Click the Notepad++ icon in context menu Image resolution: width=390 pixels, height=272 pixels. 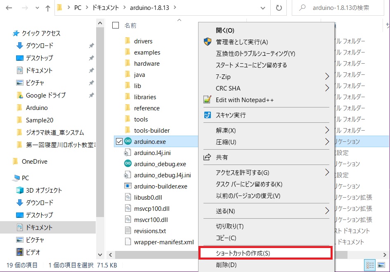click(208, 100)
